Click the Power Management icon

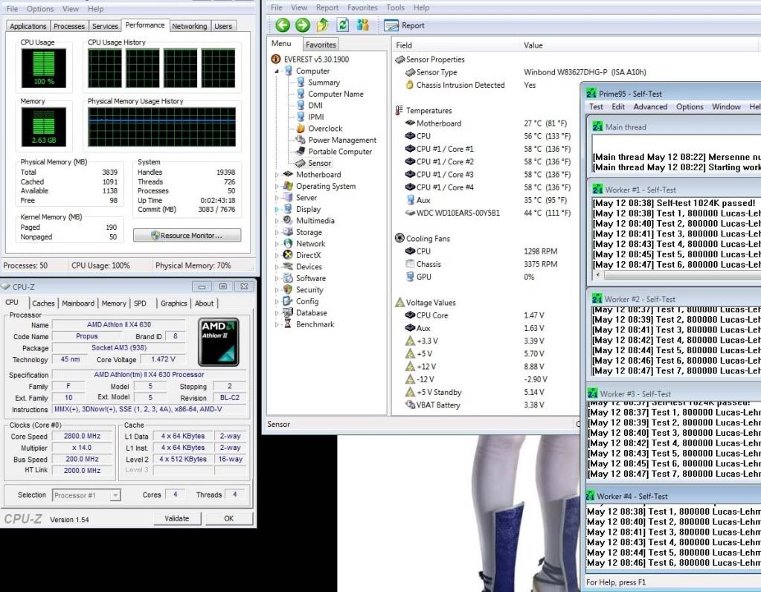click(301, 140)
